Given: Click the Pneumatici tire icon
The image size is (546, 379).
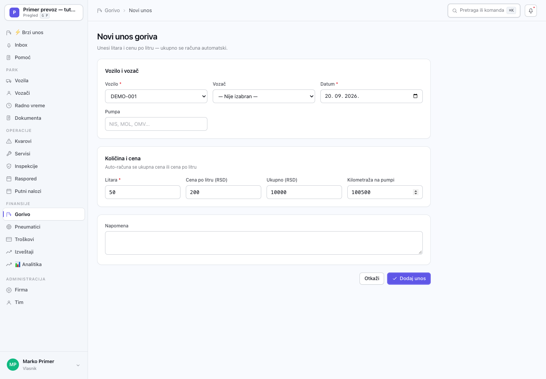Looking at the screenshot, I should click(9, 227).
